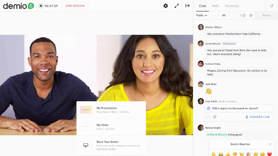This screenshot has width=278, height=156.
Task: Send the red heart reaction
Action: 270,154
